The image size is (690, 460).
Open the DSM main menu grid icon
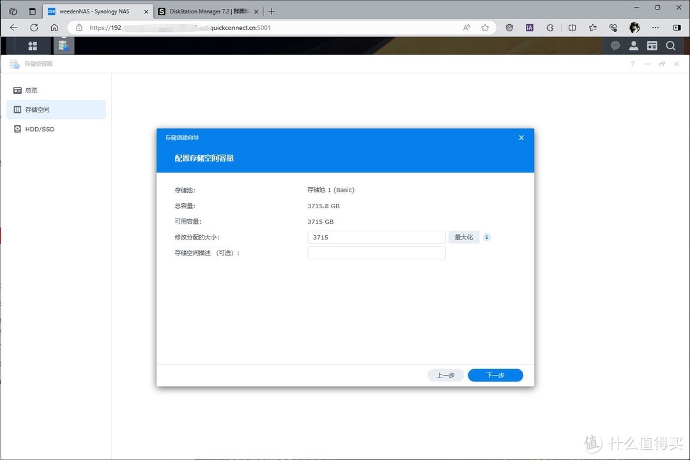(x=33, y=46)
